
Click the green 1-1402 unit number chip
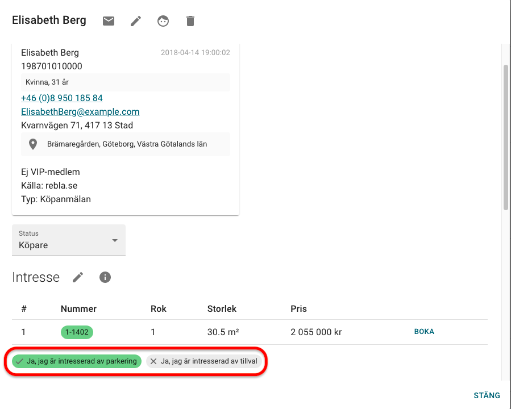point(77,332)
